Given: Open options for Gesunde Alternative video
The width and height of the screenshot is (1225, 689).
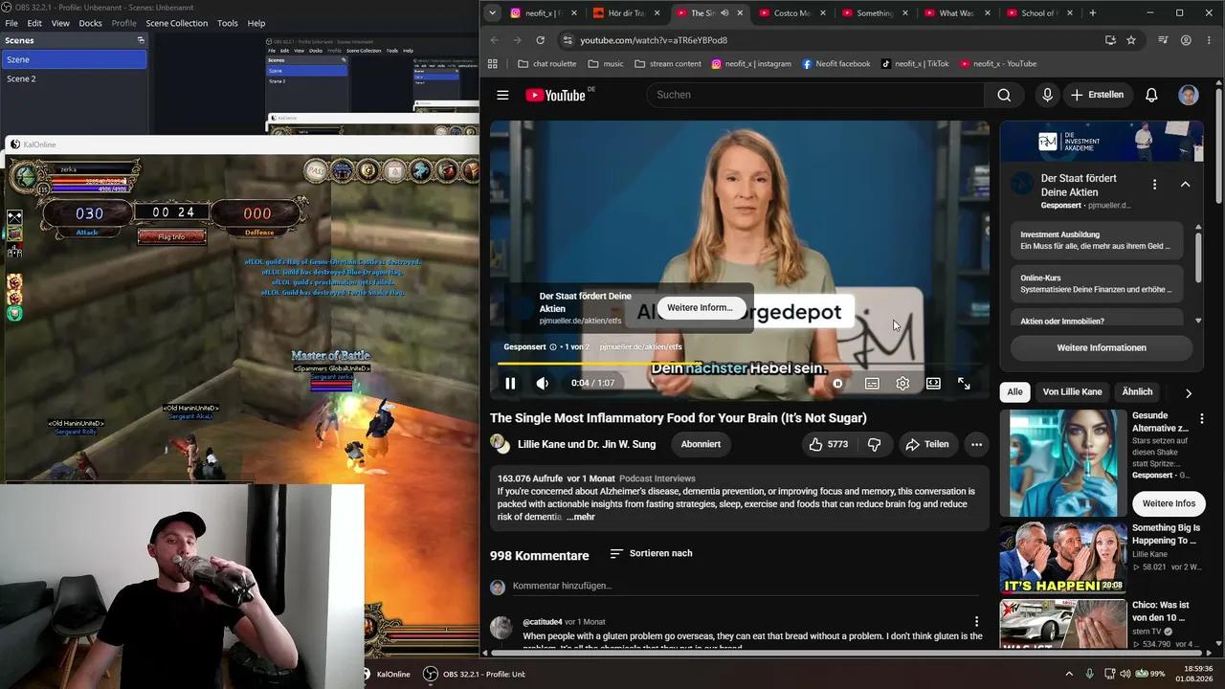Looking at the screenshot, I should pyautogui.click(x=1202, y=418).
